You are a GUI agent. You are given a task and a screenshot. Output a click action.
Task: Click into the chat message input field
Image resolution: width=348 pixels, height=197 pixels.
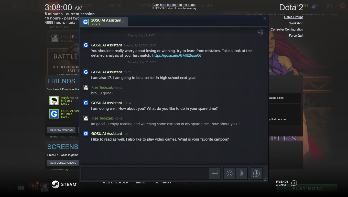coord(145,173)
